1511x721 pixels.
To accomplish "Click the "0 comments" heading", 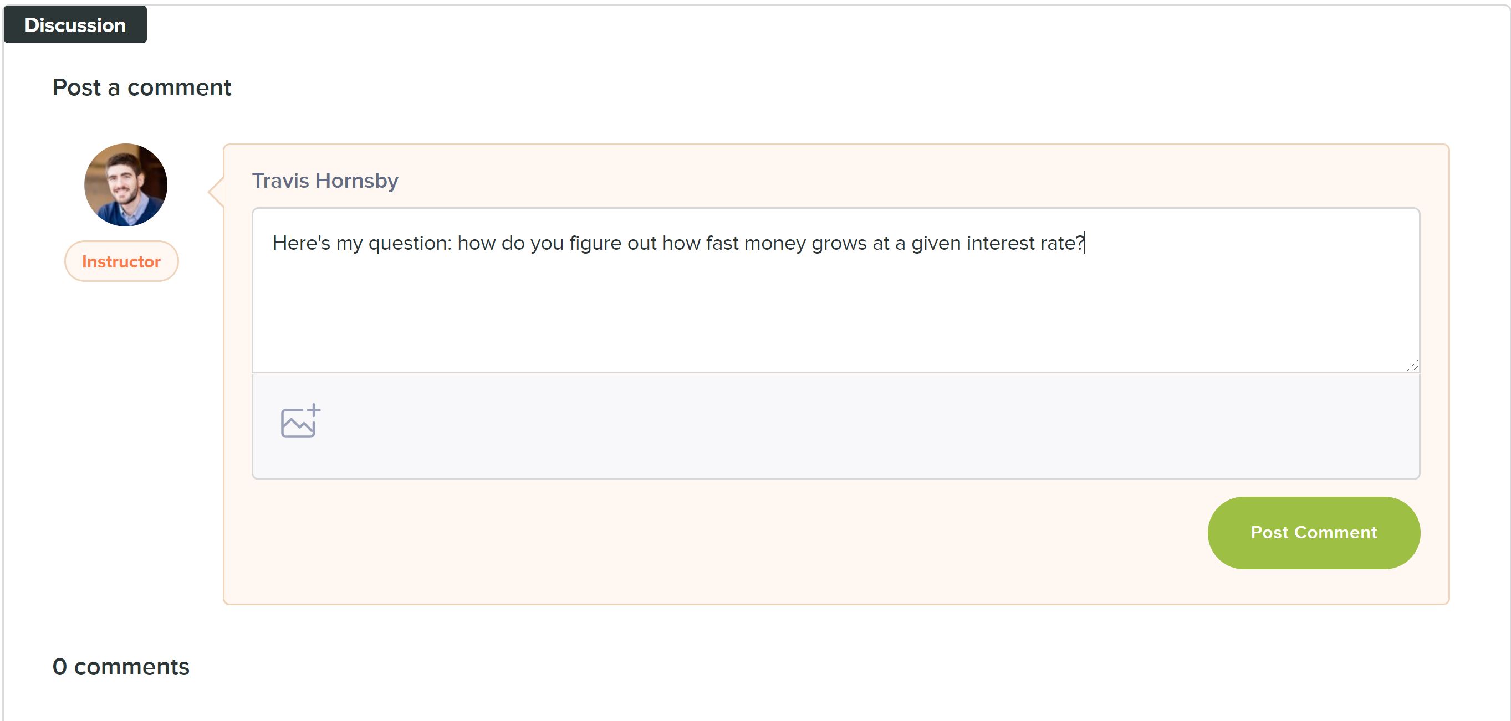I will click(121, 667).
